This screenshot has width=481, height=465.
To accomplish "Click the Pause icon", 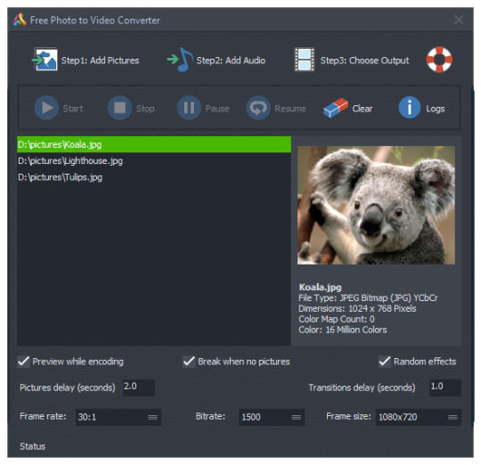I will coord(189,108).
